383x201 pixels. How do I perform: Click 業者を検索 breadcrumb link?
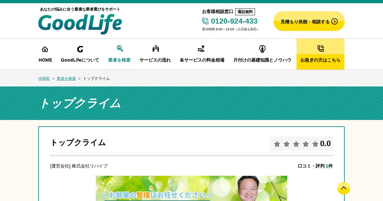[66, 78]
